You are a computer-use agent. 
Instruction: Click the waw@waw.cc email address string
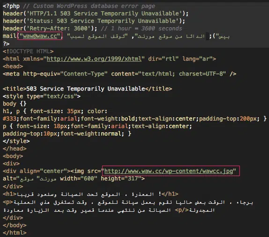pyautogui.click(x=40, y=36)
